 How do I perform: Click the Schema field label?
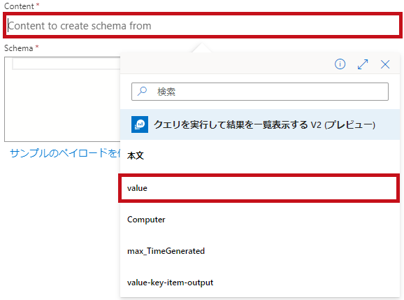pos(19,48)
